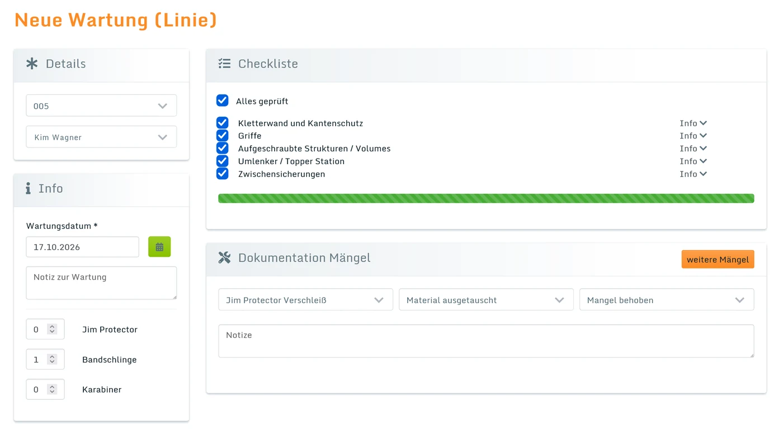Open the Material ausgetauscht dropdown
Screen dimensions: 783x440
486,300
